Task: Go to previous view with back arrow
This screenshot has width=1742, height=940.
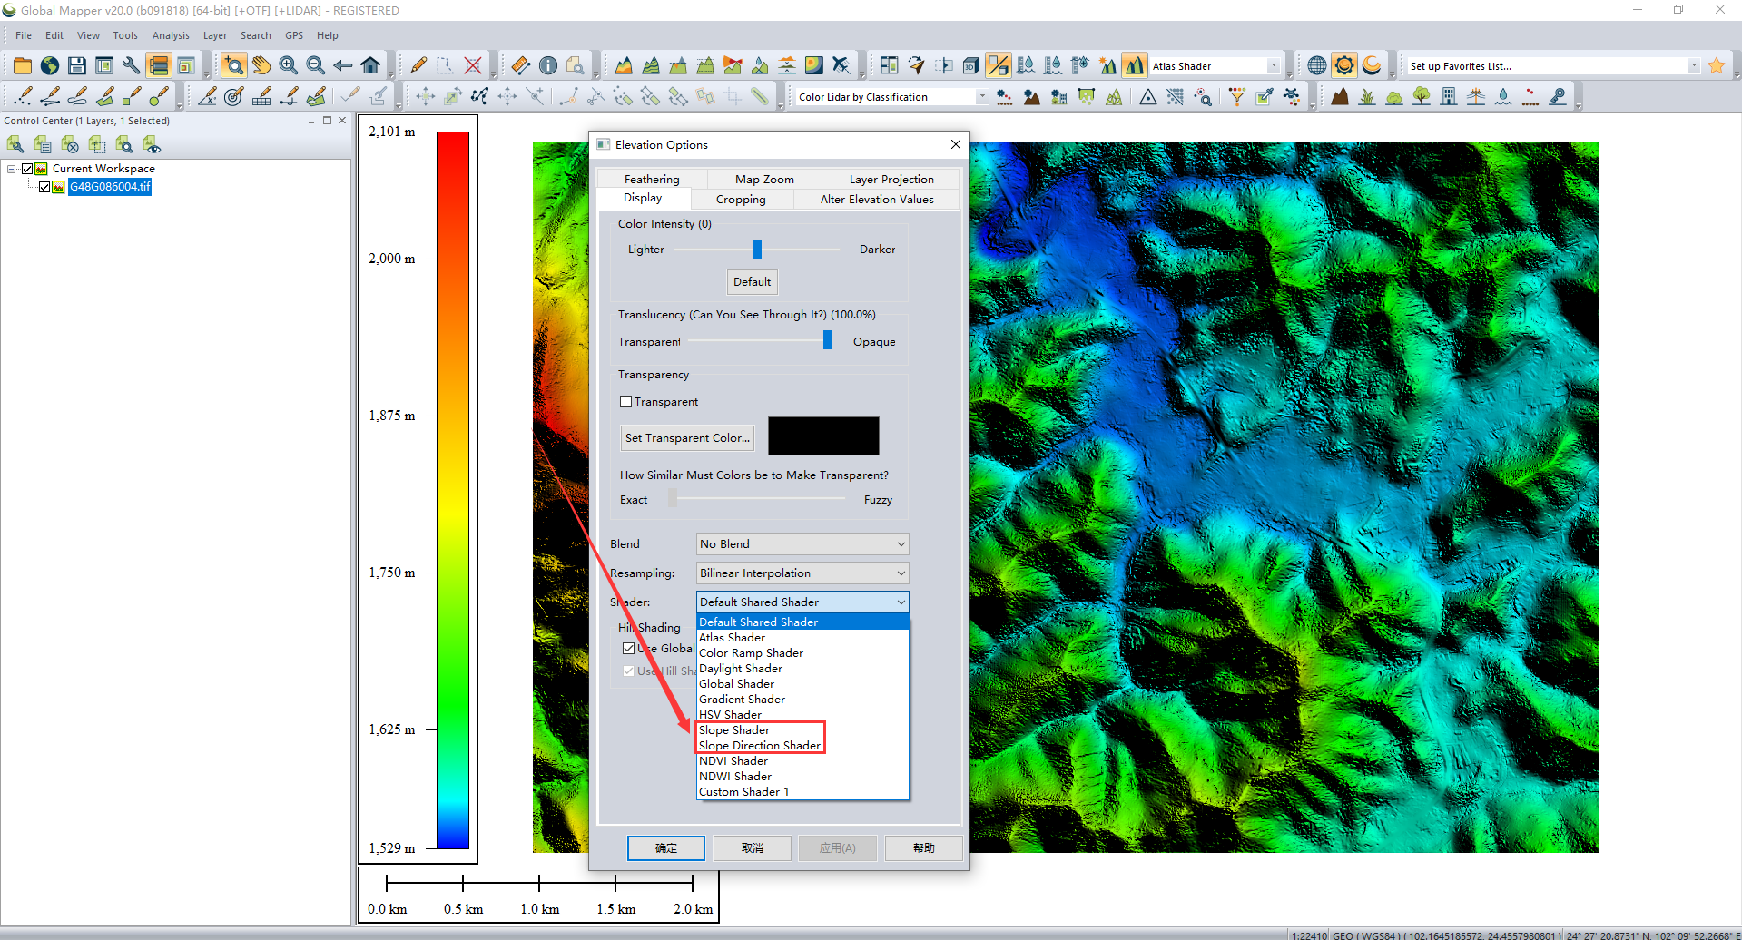Action: pos(343,65)
